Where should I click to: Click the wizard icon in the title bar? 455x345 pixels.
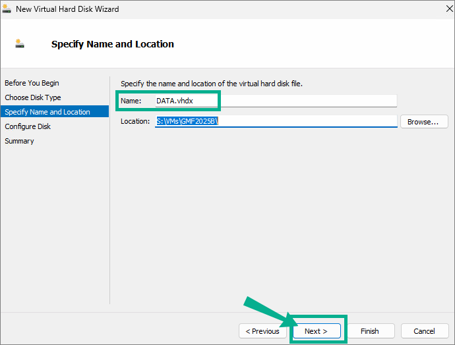7,9
